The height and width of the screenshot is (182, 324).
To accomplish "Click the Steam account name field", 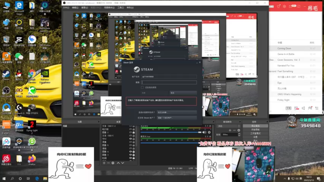I will click(169, 76).
